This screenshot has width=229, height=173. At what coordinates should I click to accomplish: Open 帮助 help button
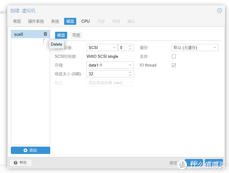coord(21,163)
